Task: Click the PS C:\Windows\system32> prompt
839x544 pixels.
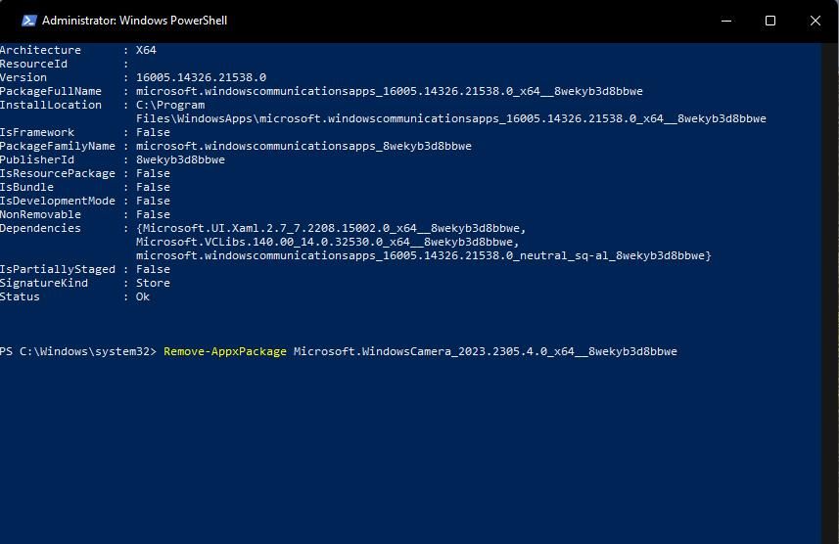Action: pos(78,351)
